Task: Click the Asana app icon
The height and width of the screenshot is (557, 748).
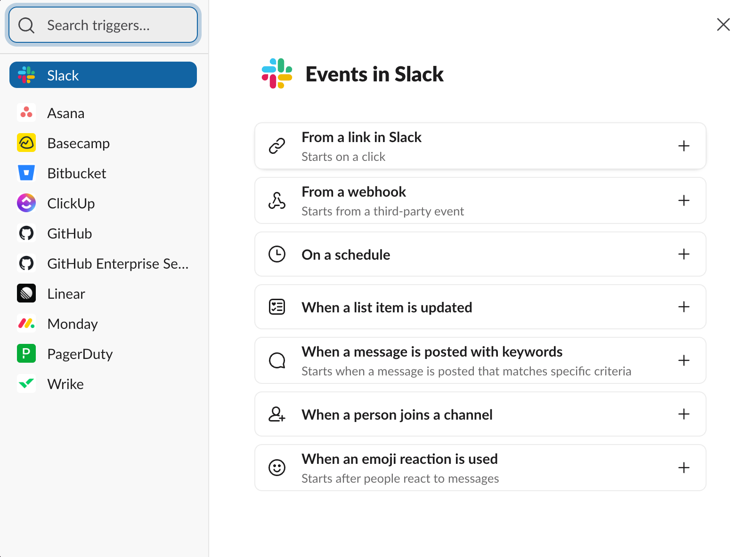Action: pos(26,113)
